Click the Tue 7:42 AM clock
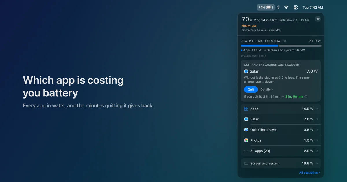347x182 pixels. pos(313,8)
